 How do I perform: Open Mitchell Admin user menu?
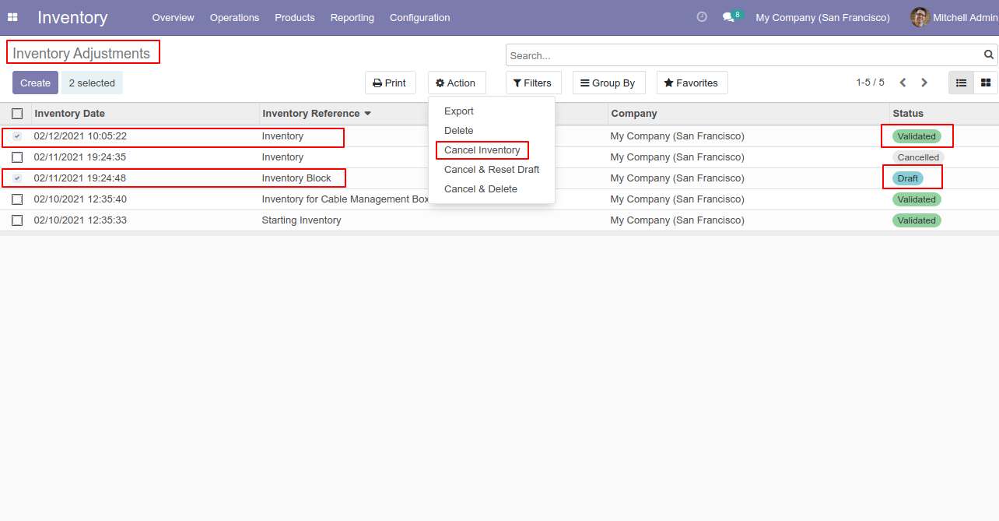click(954, 17)
